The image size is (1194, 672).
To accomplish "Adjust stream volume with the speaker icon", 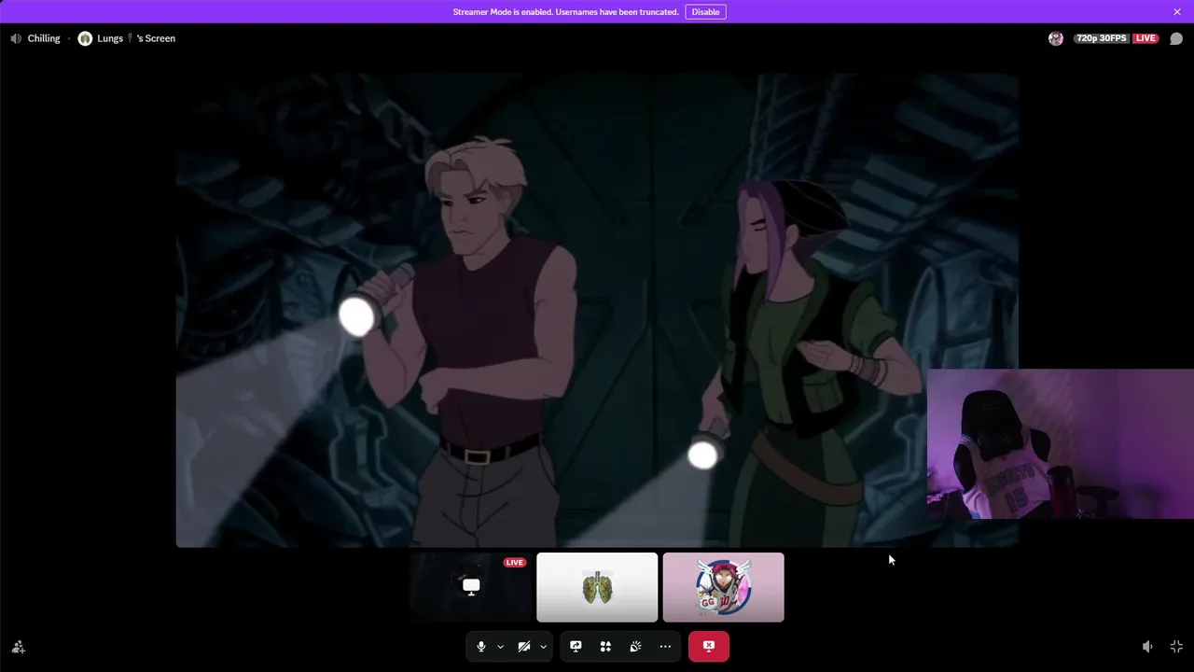I will (x=1147, y=647).
